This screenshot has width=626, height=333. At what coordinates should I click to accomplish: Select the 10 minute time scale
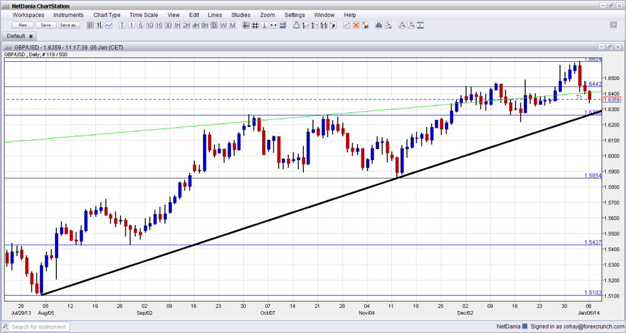click(150, 25)
